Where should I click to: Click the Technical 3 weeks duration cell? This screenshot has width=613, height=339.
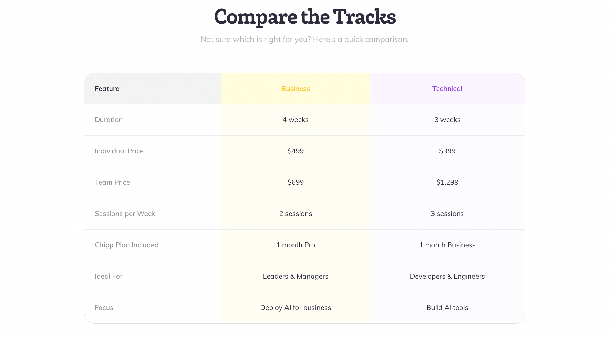click(447, 120)
